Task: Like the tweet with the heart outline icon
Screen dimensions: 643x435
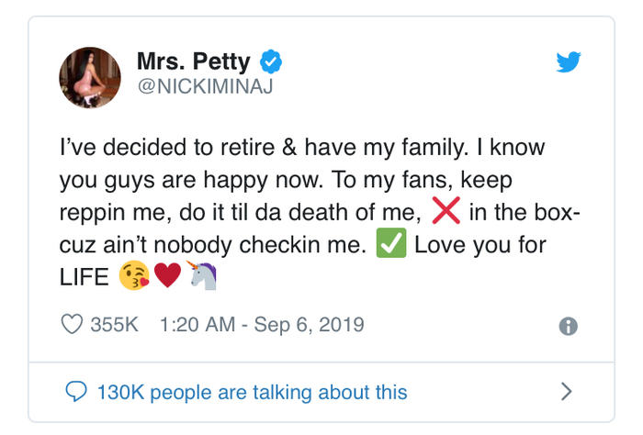Action: pos(72,325)
